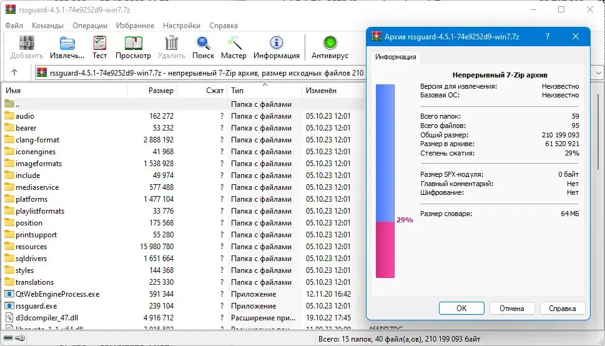This screenshot has width=605, height=346.
Task: Sort by the Имя column header
Action: 65,91
